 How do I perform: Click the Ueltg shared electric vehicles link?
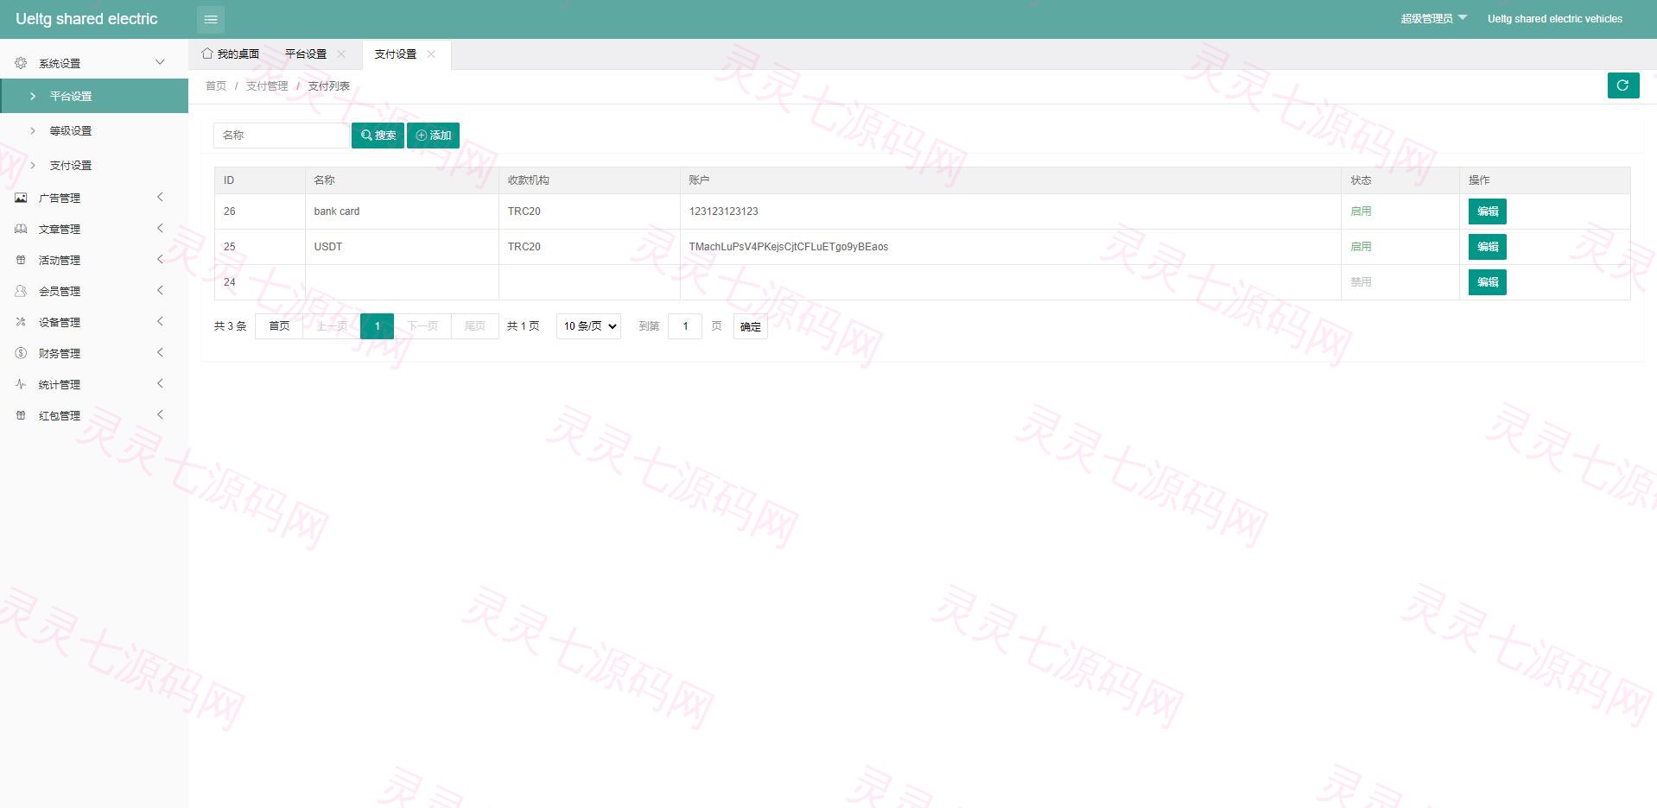(1554, 18)
